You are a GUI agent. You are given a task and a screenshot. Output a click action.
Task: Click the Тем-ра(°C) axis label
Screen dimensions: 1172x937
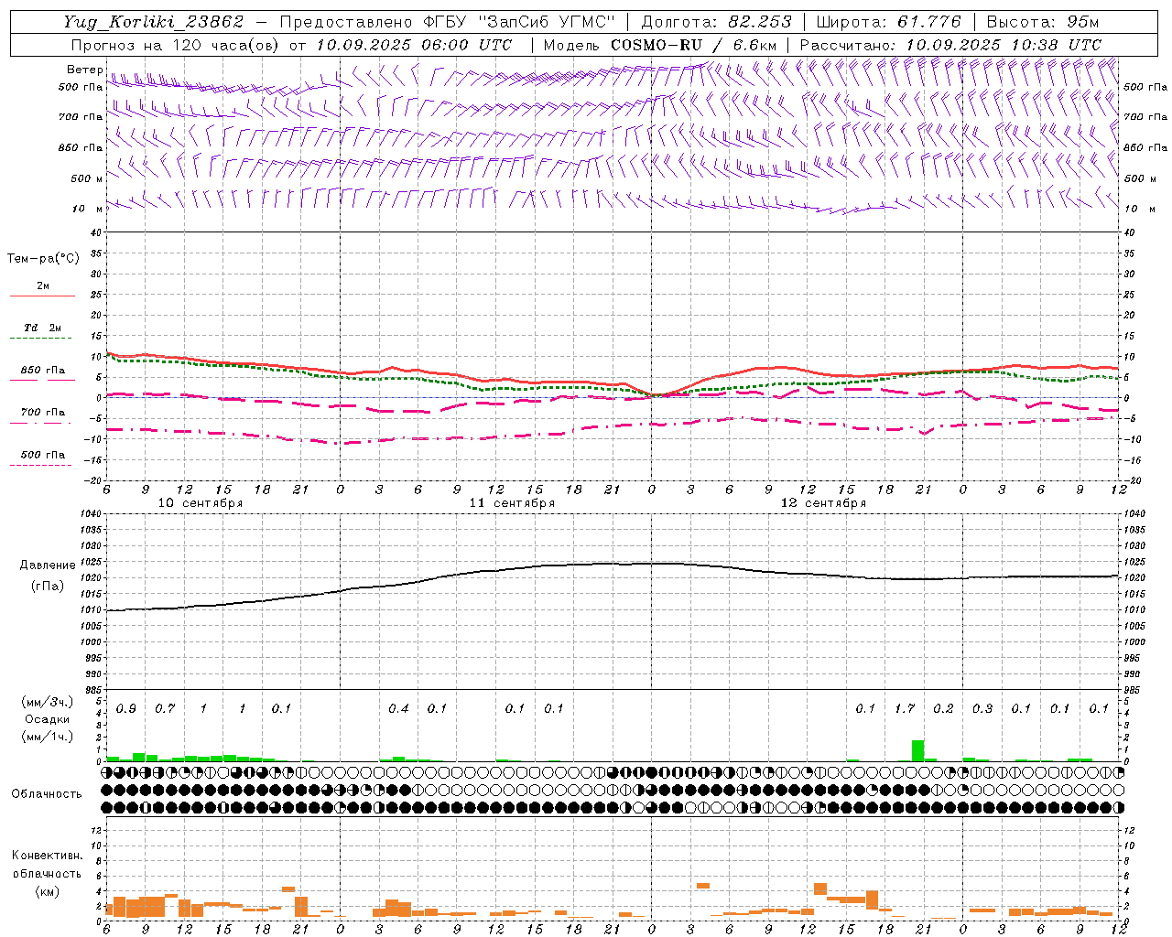43,259
